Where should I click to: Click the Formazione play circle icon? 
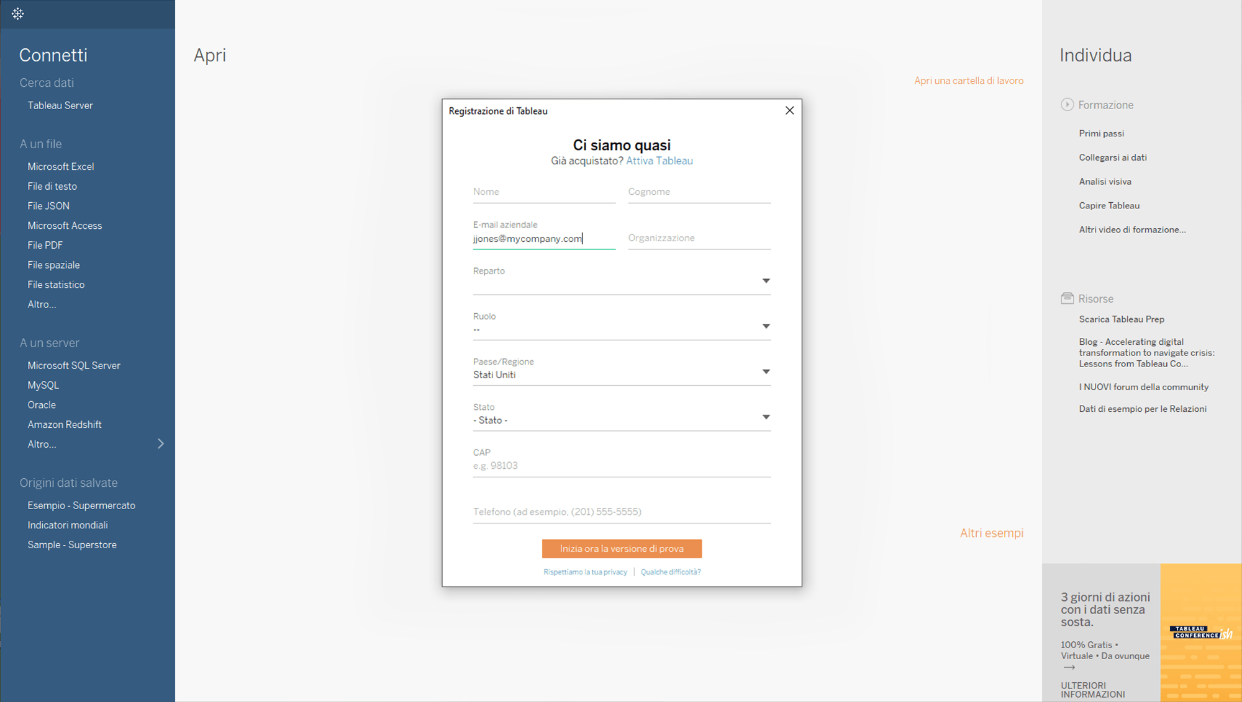tap(1067, 105)
